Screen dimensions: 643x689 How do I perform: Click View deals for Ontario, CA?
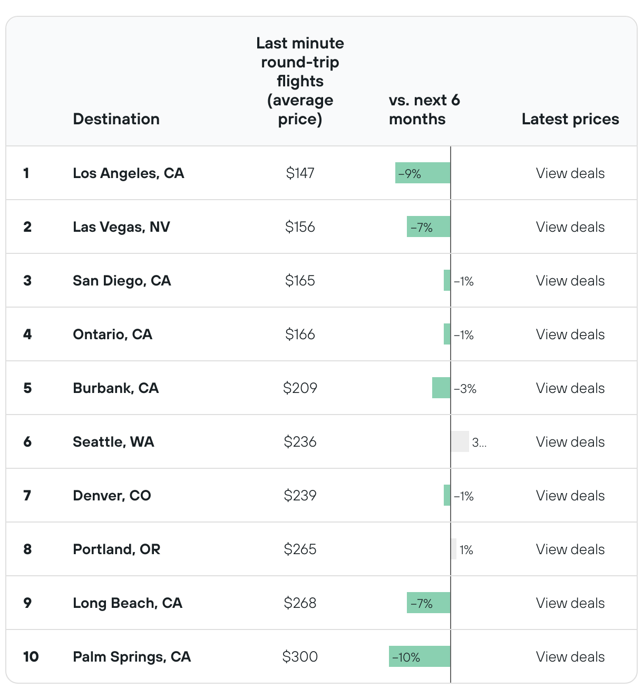click(x=570, y=334)
